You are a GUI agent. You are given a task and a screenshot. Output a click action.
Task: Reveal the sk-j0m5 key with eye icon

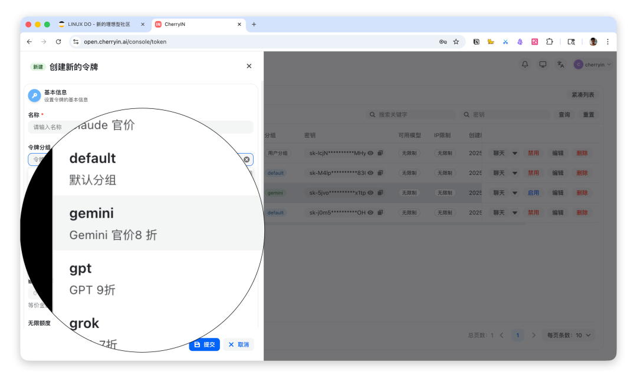pyautogui.click(x=370, y=213)
